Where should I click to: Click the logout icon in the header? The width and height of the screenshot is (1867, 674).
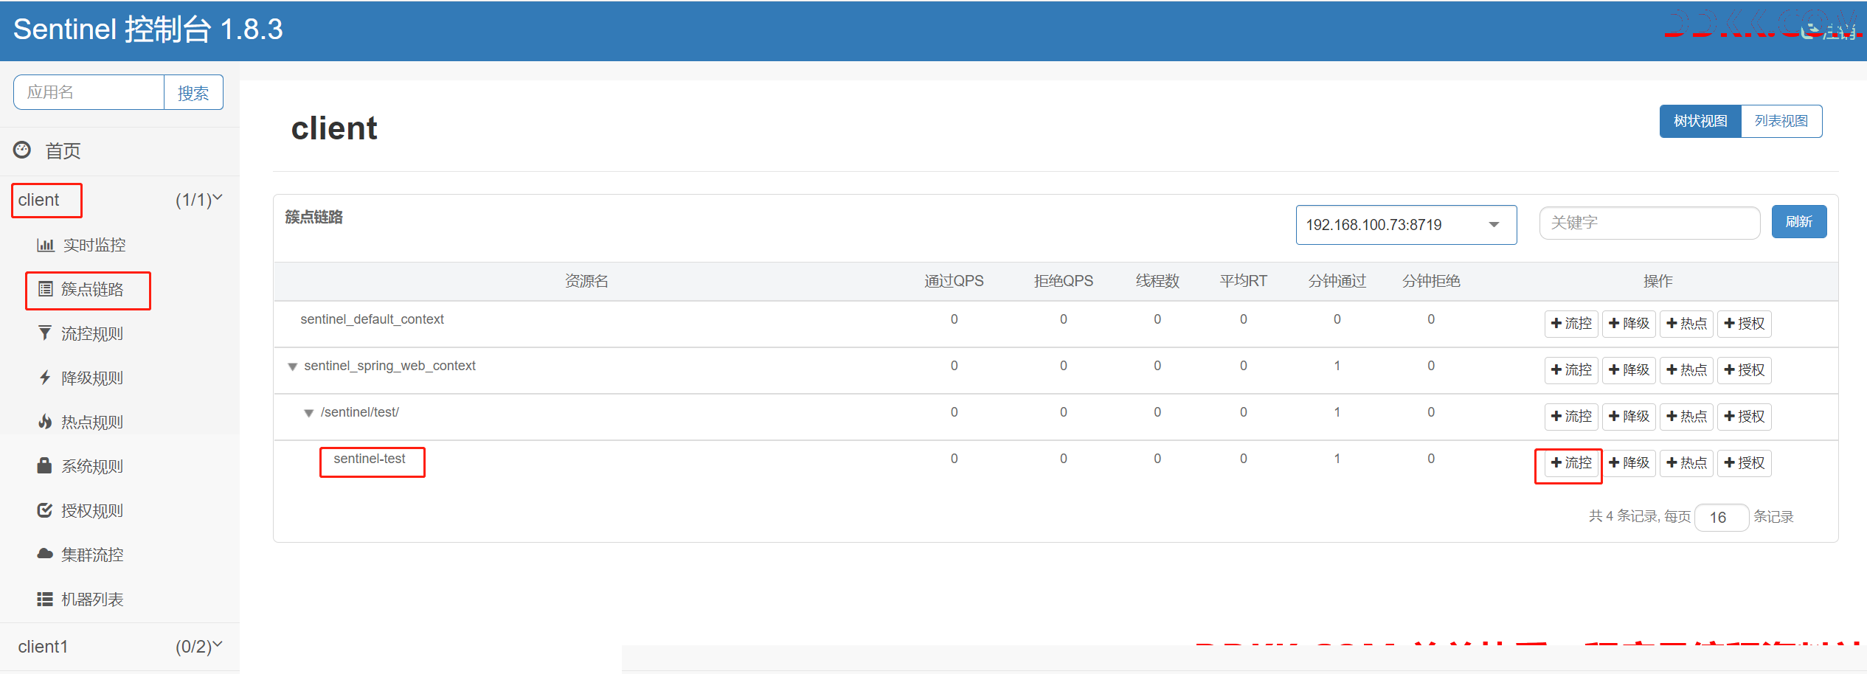(x=1809, y=29)
